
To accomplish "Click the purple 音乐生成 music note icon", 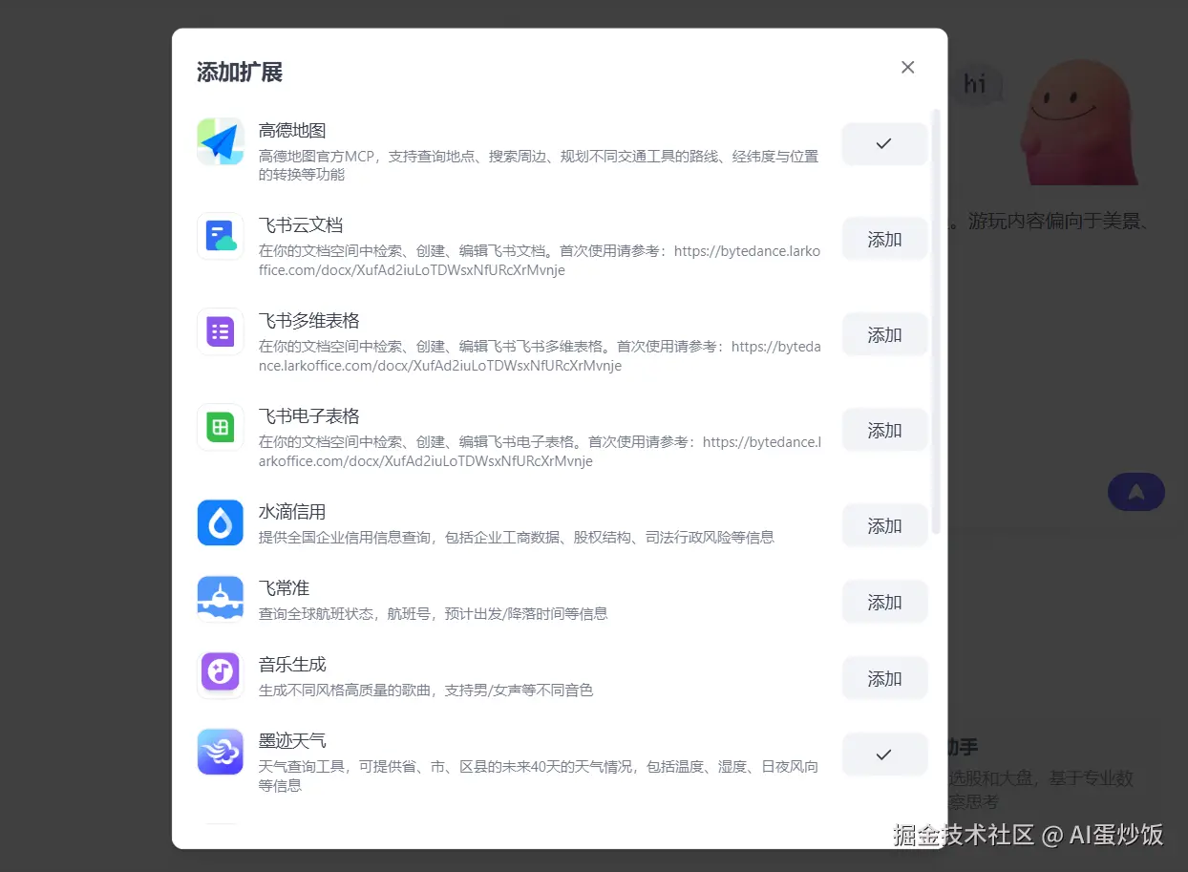I will (x=221, y=675).
